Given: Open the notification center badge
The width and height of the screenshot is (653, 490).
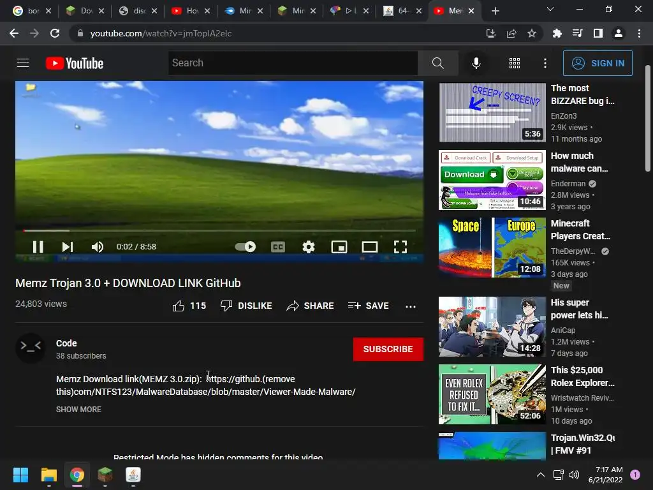Looking at the screenshot, I should point(635,475).
